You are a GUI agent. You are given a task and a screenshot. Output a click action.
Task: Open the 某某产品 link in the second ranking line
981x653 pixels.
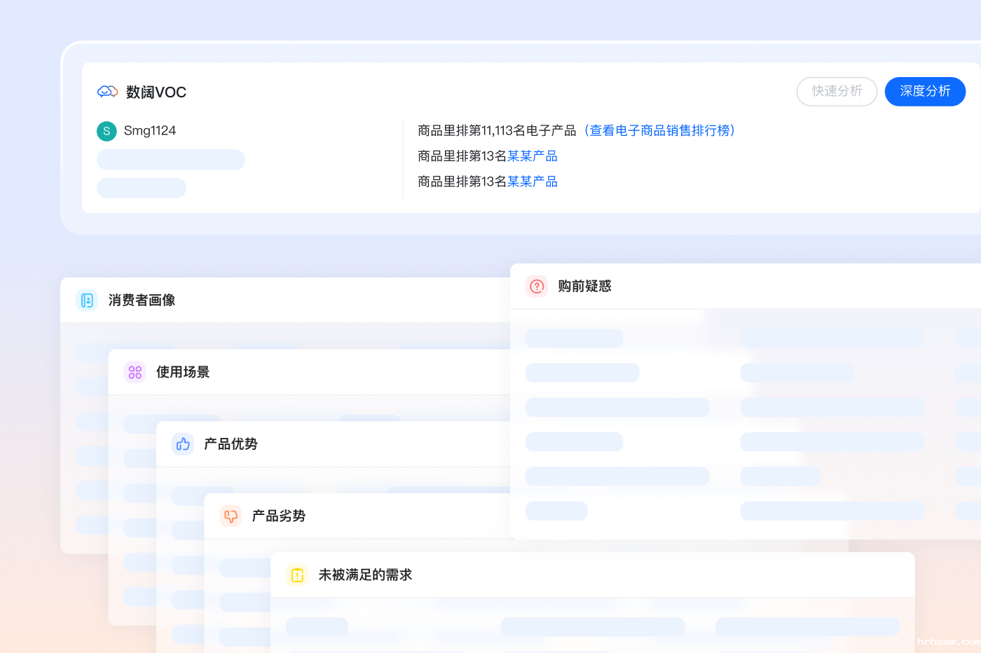click(x=533, y=156)
